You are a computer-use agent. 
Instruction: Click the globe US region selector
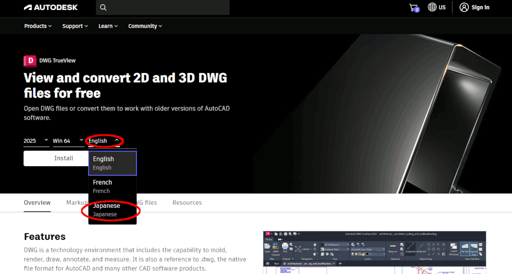(436, 7)
